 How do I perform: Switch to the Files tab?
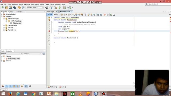[x=11, y=12]
